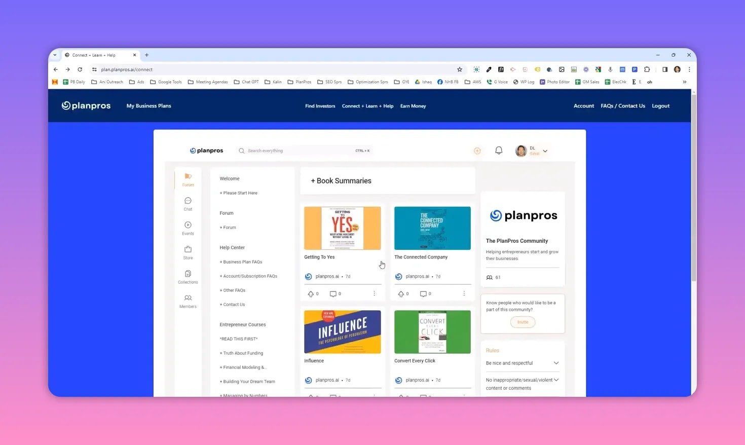This screenshot has height=445, width=745.
Task: Expand the 'No inappropriate/sexual/violent content' rule
Action: pyautogui.click(x=556, y=380)
